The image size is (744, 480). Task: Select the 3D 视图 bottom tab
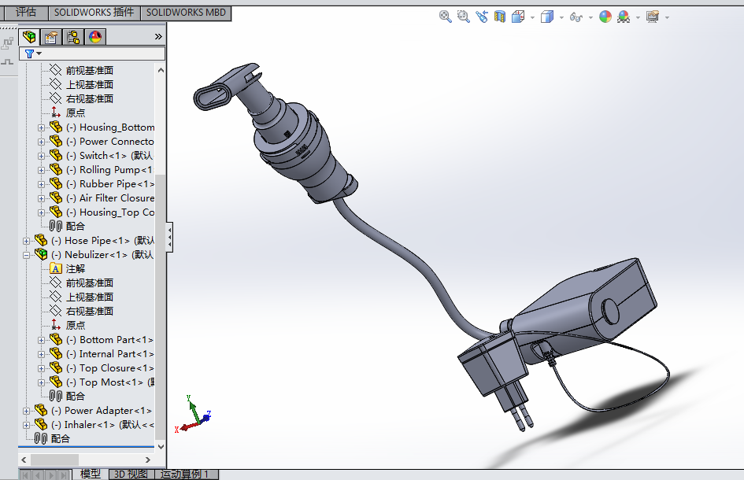click(131, 474)
